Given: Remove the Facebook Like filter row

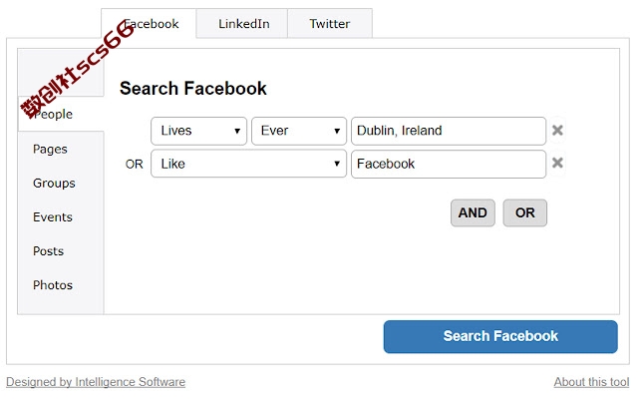Looking at the screenshot, I should tap(557, 163).
